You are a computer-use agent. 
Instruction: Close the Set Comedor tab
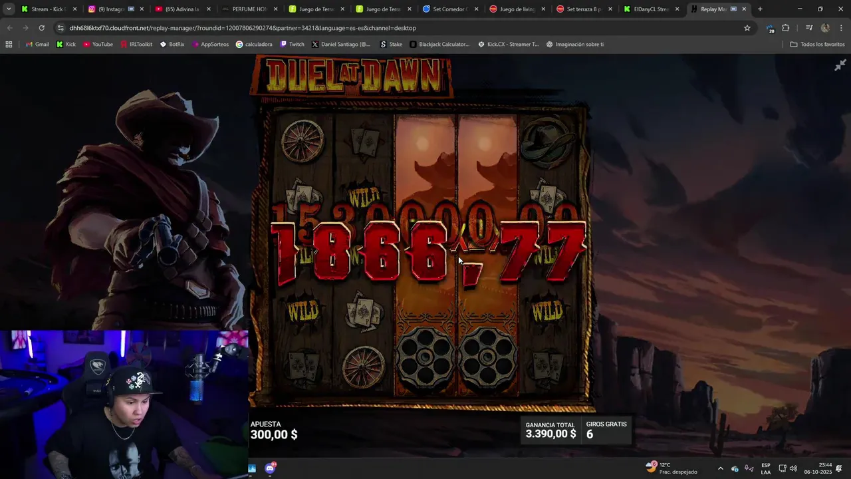476,9
